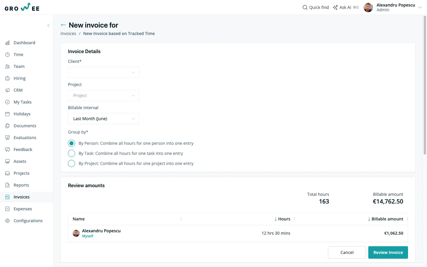Click the Reports file icon
This screenshot has width=427, height=267.
[x=7, y=185]
